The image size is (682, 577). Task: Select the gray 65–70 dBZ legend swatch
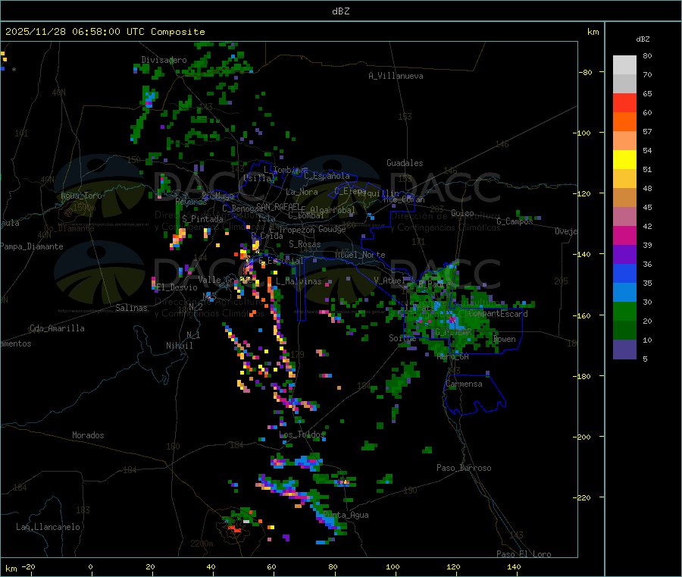624,84
